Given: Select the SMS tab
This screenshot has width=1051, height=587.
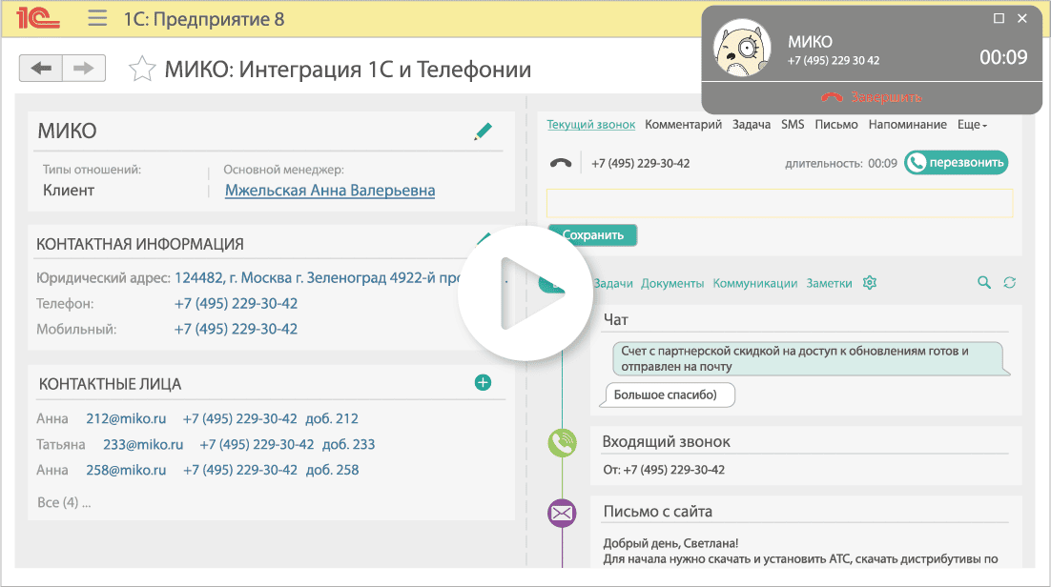Looking at the screenshot, I should coord(793,124).
